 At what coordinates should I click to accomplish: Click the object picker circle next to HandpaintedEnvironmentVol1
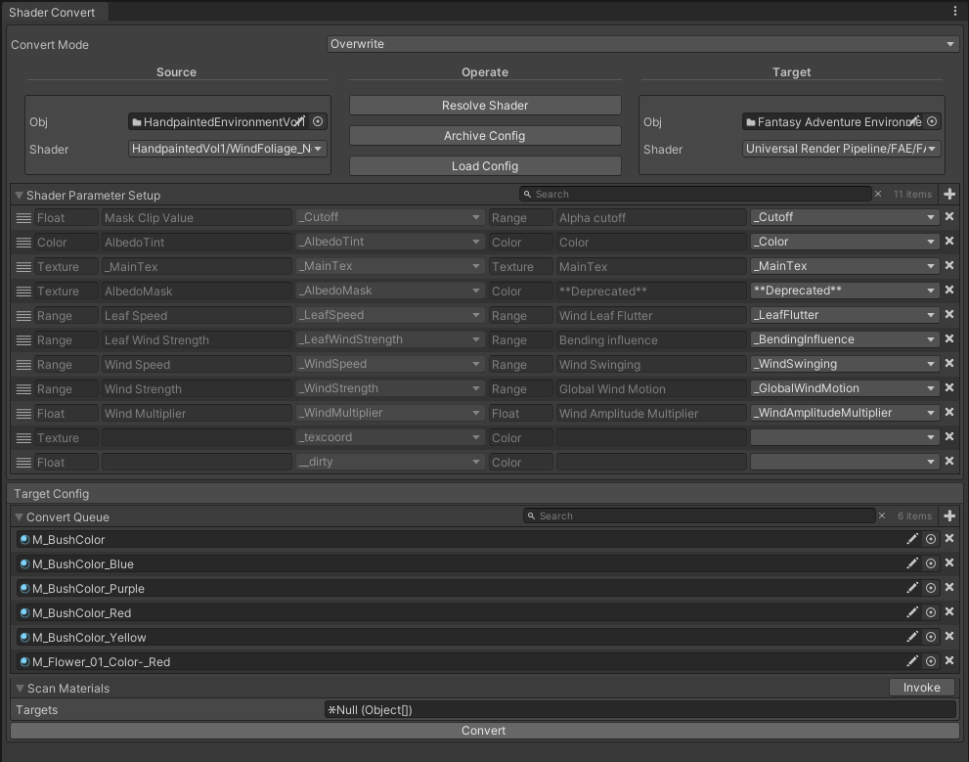[x=317, y=121]
